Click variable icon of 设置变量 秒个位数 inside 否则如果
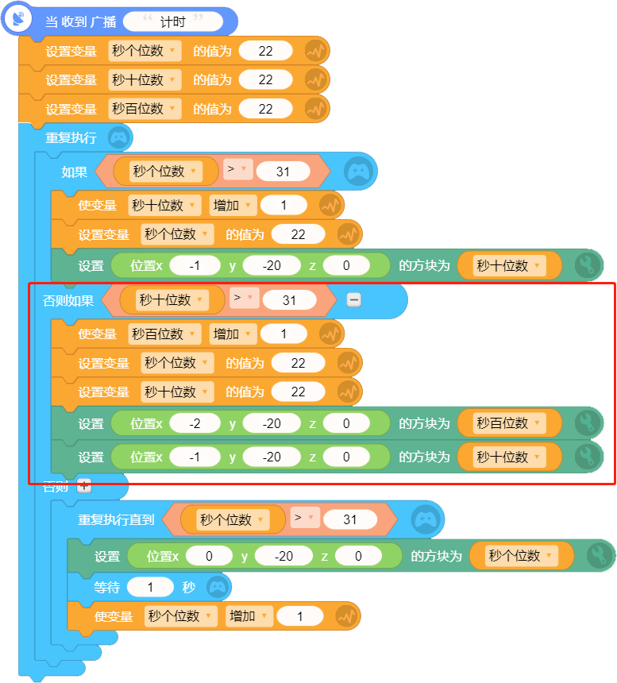The height and width of the screenshot is (683, 617). (349, 363)
